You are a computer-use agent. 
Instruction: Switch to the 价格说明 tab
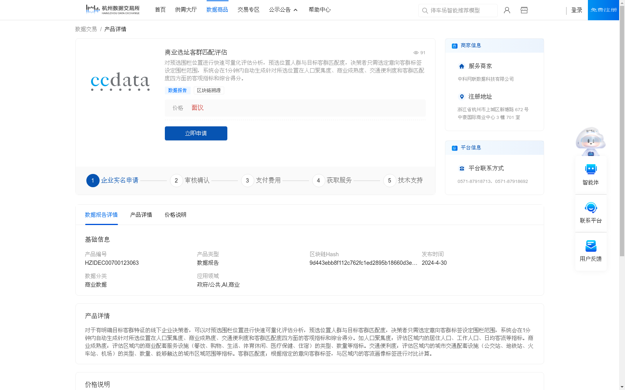tap(175, 214)
